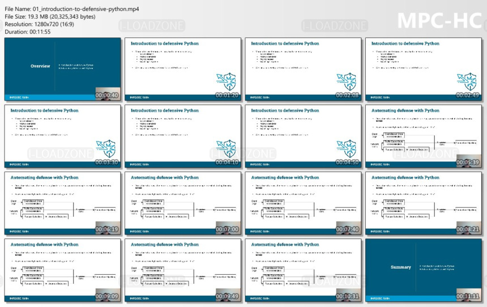The image size is (487, 307).
Task: Select the thumbnail at timestamp 00:08:21
Action: [x=424, y=203]
